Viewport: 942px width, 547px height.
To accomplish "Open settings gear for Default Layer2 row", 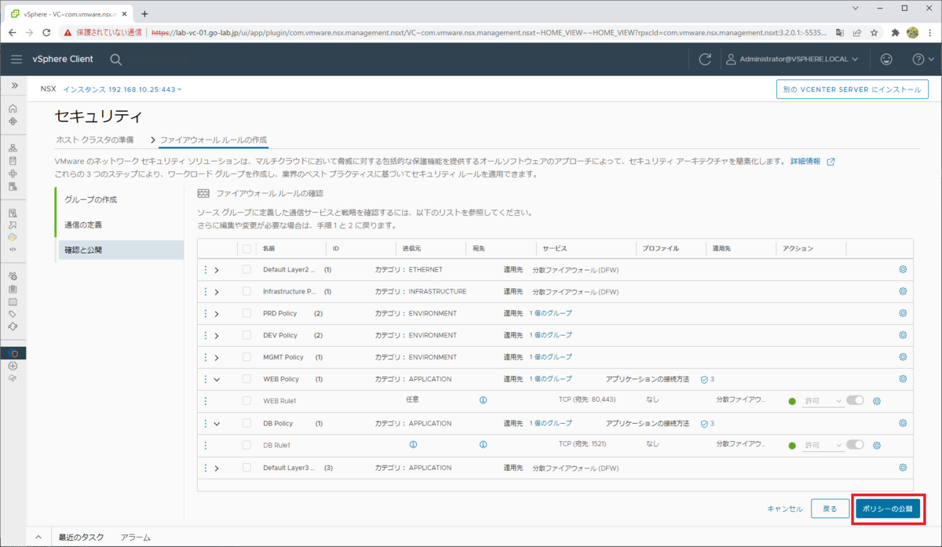I will (903, 269).
